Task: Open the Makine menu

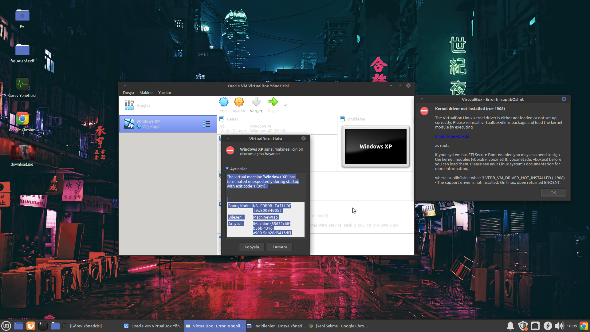Action: (146, 93)
